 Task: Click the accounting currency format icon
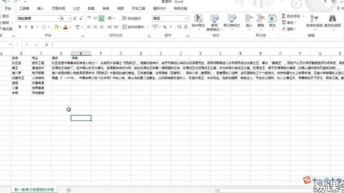pos(155,27)
